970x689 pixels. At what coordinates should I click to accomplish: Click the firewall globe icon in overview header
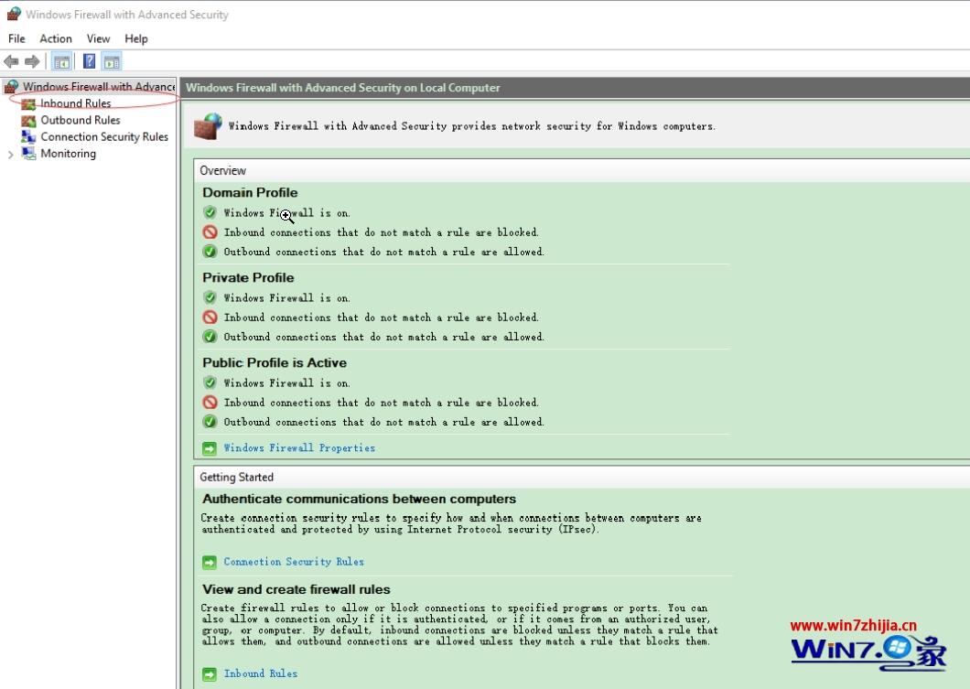pyautogui.click(x=208, y=125)
